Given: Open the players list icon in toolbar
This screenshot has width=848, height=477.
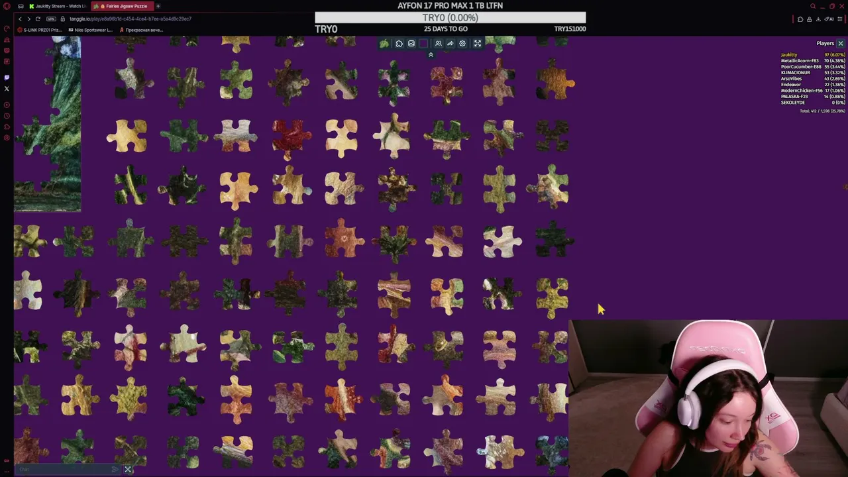Looking at the screenshot, I should (x=438, y=44).
